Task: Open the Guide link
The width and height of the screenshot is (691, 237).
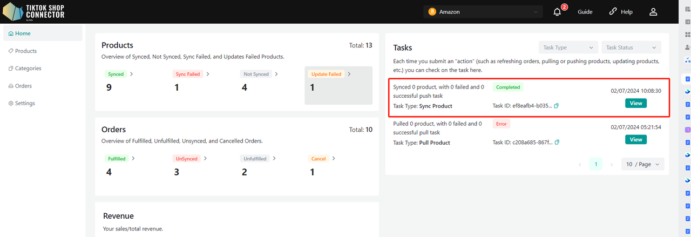Action: coord(585,12)
